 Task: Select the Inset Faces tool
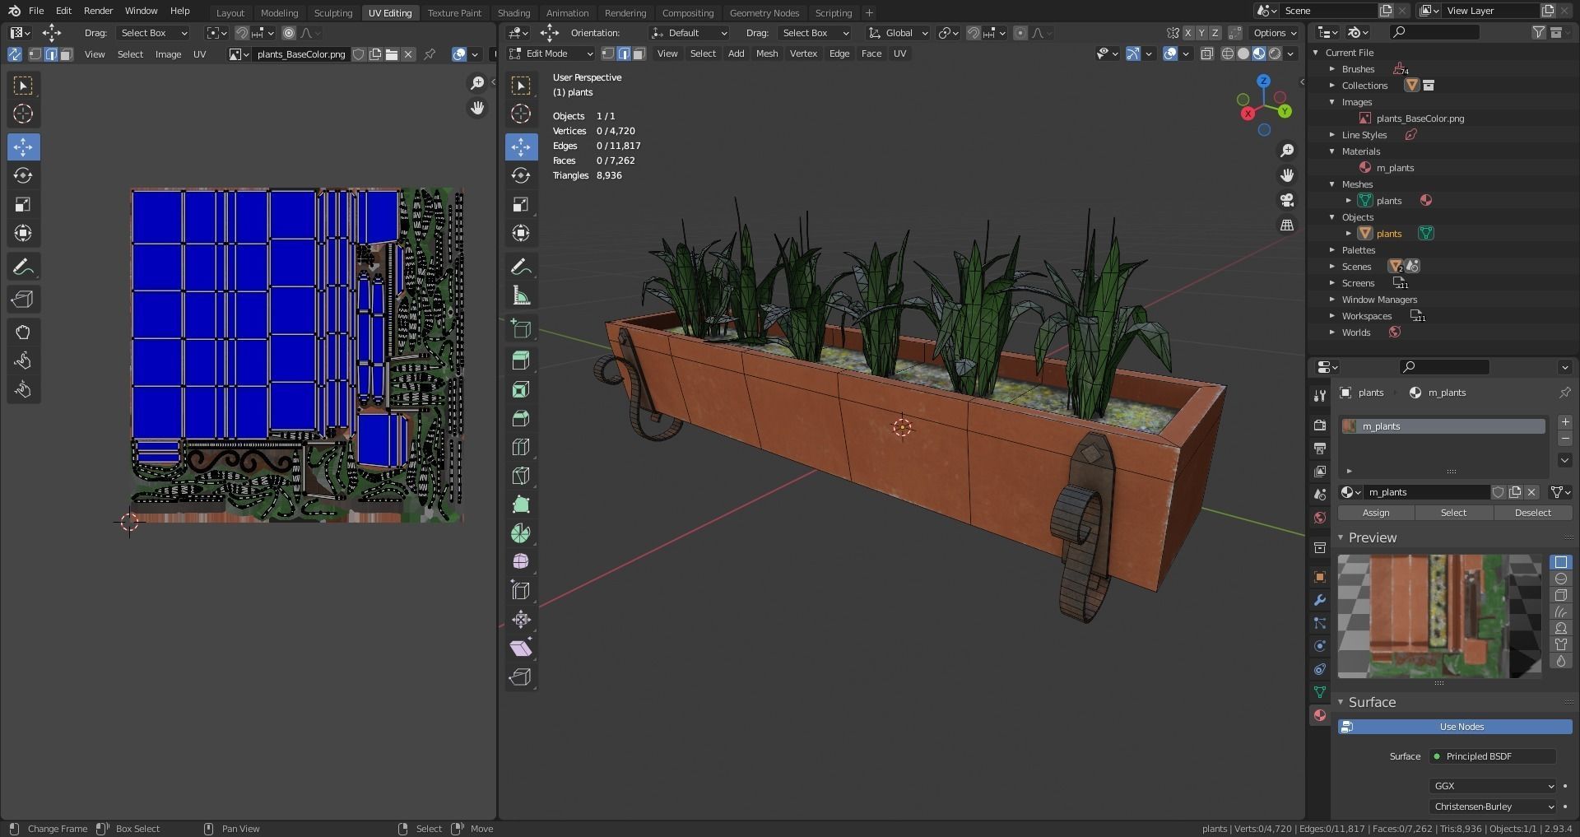click(521, 389)
